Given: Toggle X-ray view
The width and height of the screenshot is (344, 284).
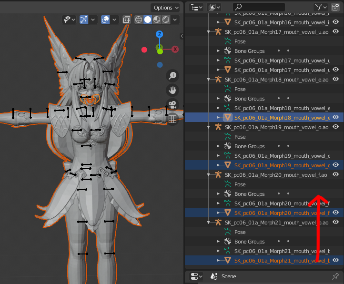Looking at the screenshot, I should pyautogui.click(x=127, y=20).
